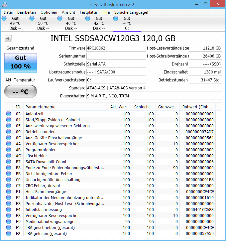Image resolution: width=226 pixels, height=241 pixels.
Task: Click status orb for SATA Downshift Count
Action: point(9,162)
